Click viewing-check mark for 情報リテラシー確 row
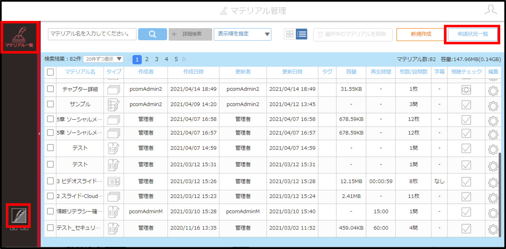This screenshot has width=506, height=249. [x=466, y=212]
